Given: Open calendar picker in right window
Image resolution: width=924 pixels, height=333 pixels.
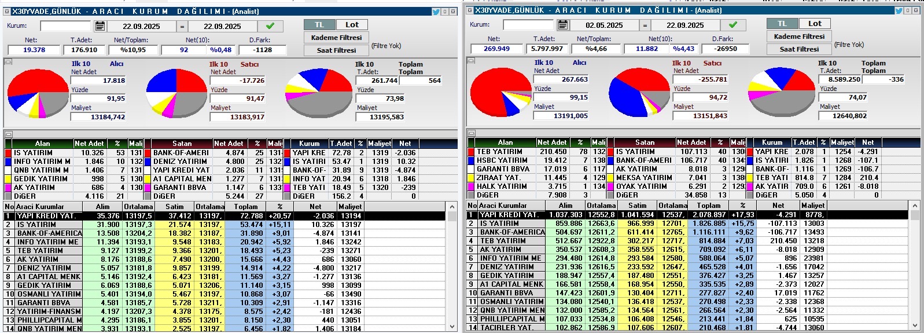Looking at the screenshot, I should [562, 25].
